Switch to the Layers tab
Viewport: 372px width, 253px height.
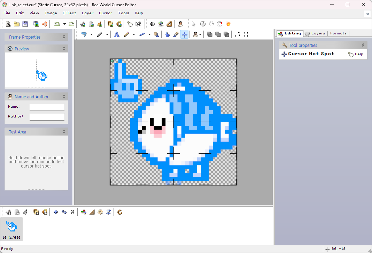pos(316,33)
